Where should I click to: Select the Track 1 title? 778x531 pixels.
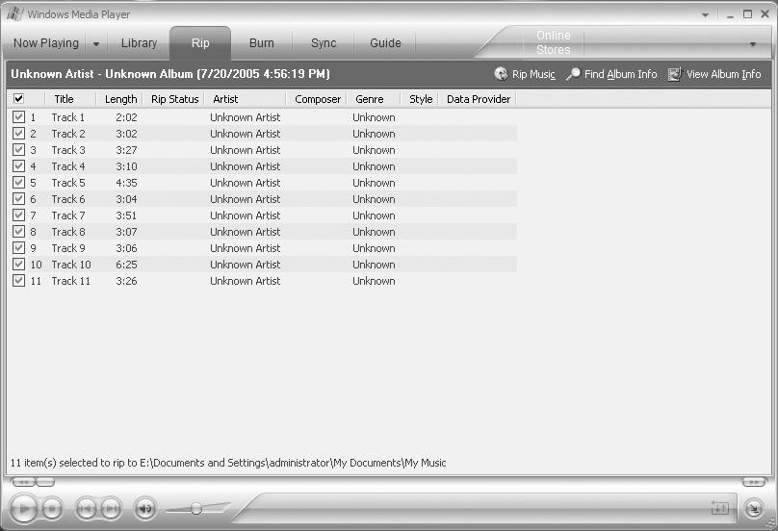[x=68, y=117]
